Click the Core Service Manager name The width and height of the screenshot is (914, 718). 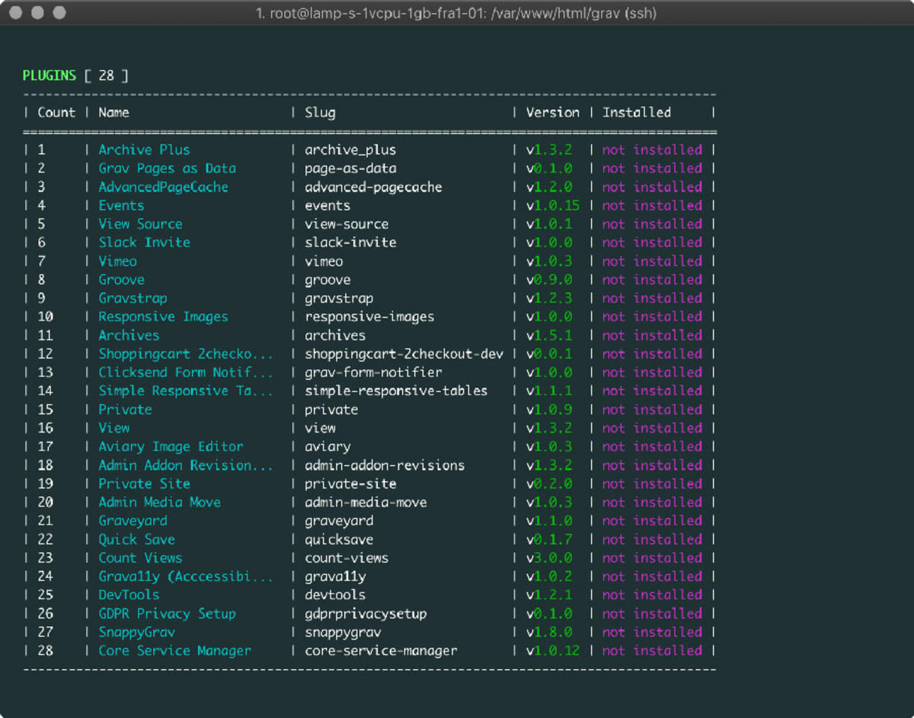pyautogui.click(x=174, y=651)
